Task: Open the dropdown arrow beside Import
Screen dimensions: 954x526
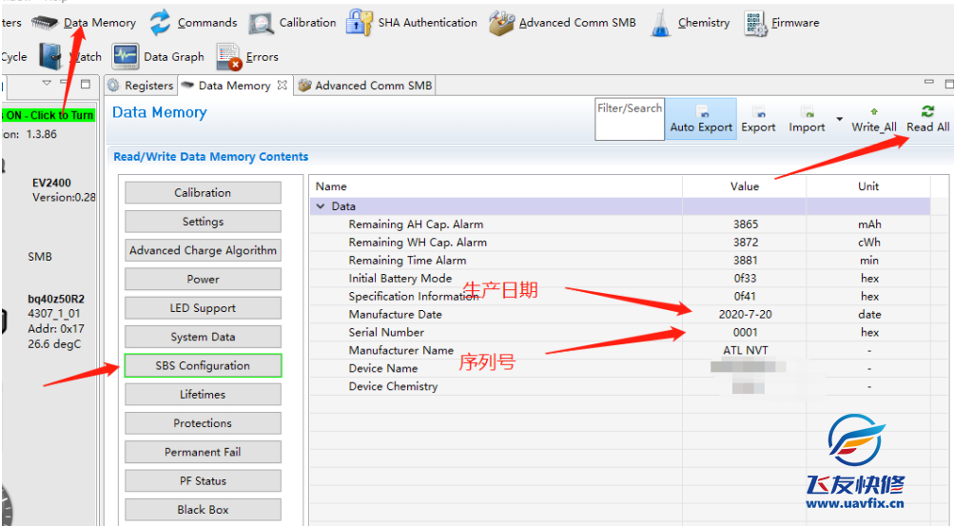Action: (x=839, y=120)
